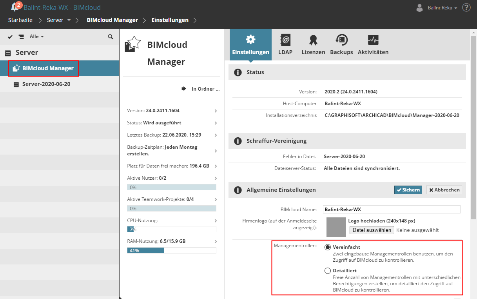Click the Sichern button
The height and width of the screenshot is (299, 477).
point(408,190)
